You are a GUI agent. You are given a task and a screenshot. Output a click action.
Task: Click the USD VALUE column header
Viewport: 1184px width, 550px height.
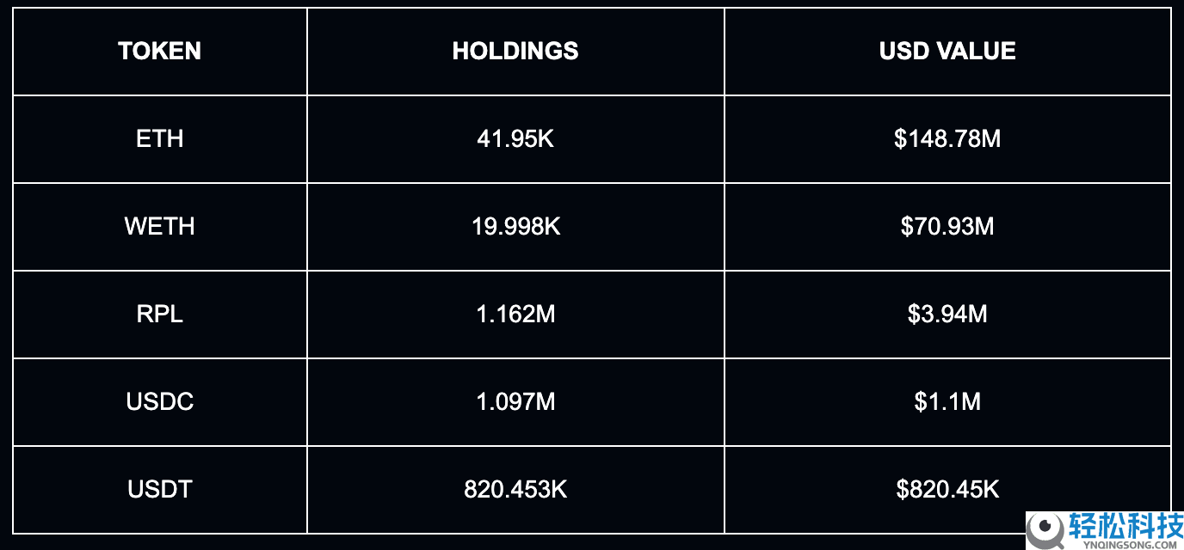coord(947,52)
